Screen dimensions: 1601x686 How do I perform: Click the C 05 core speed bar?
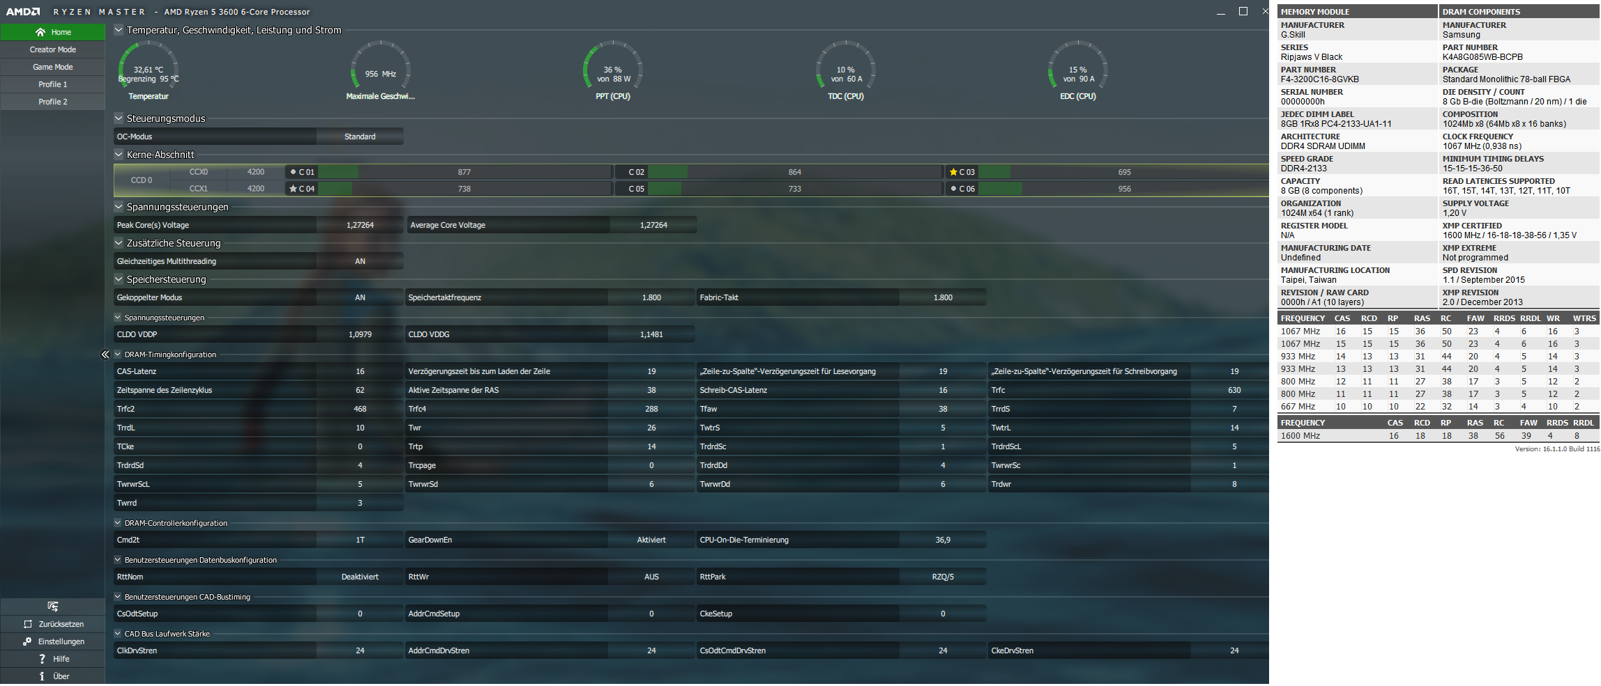tap(795, 189)
